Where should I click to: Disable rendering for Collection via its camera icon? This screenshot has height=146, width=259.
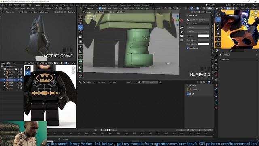click(x=21, y=69)
